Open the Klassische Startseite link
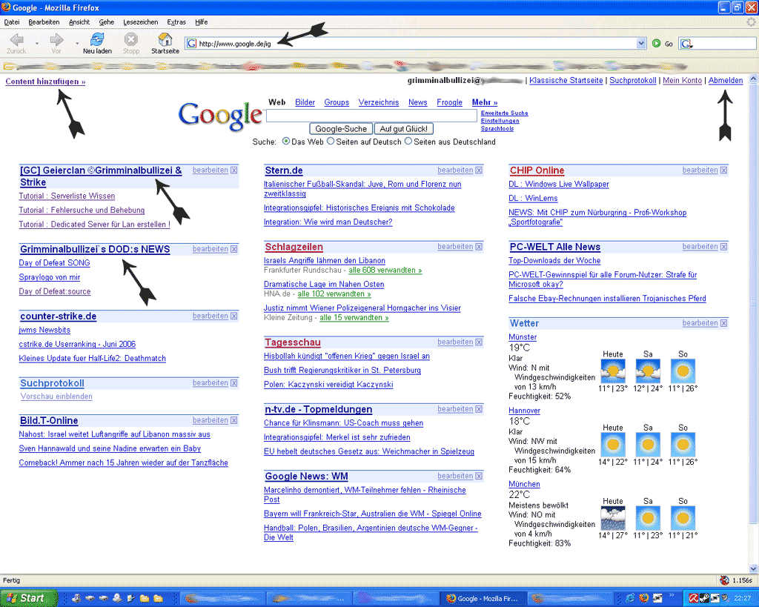The width and height of the screenshot is (759, 607). point(566,81)
